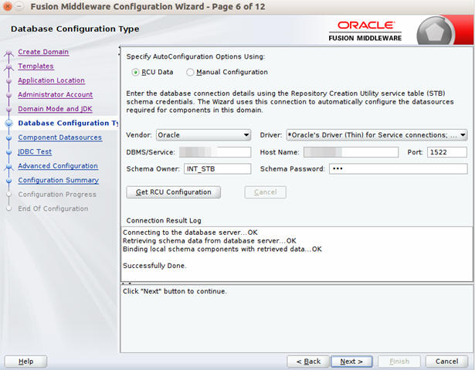Select the RCU Data radio button
The width and height of the screenshot is (475, 370).
click(x=135, y=73)
